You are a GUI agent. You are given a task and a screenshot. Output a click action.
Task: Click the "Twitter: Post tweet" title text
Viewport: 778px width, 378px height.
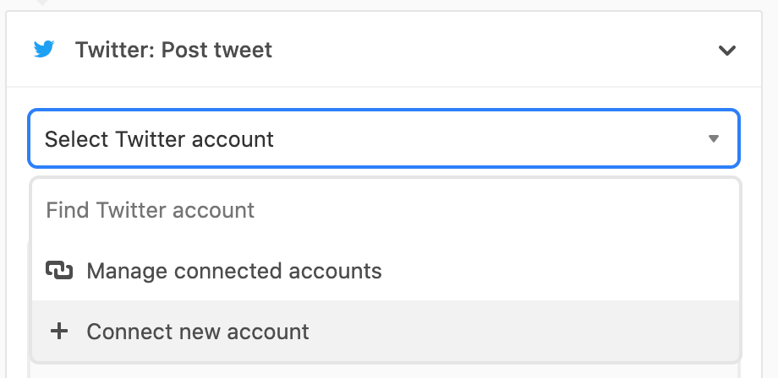pyautogui.click(x=173, y=50)
